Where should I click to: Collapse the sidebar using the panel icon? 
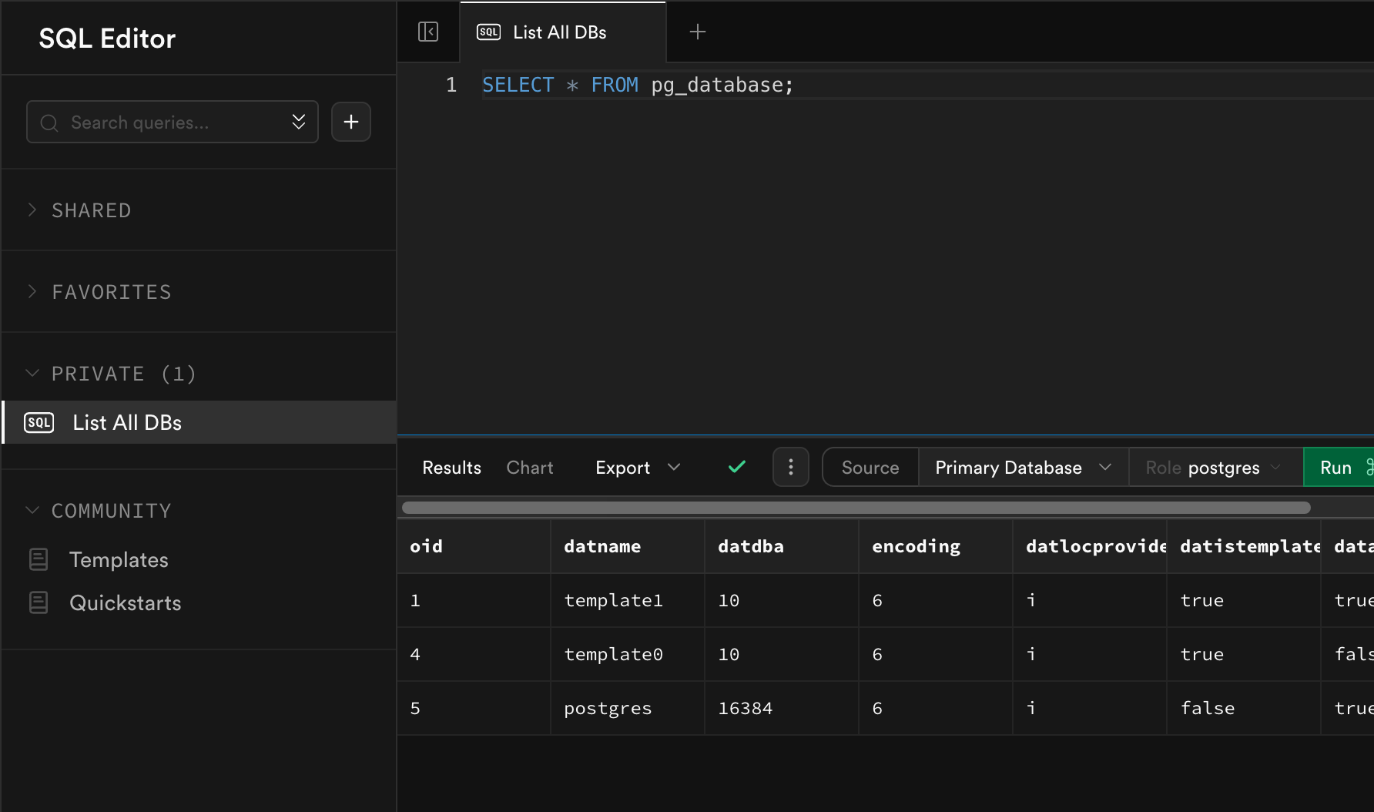[428, 32]
